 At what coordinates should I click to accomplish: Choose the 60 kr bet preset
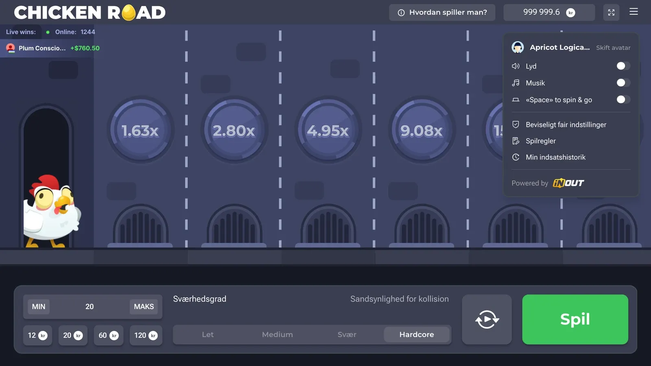click(x=108, y=335)
